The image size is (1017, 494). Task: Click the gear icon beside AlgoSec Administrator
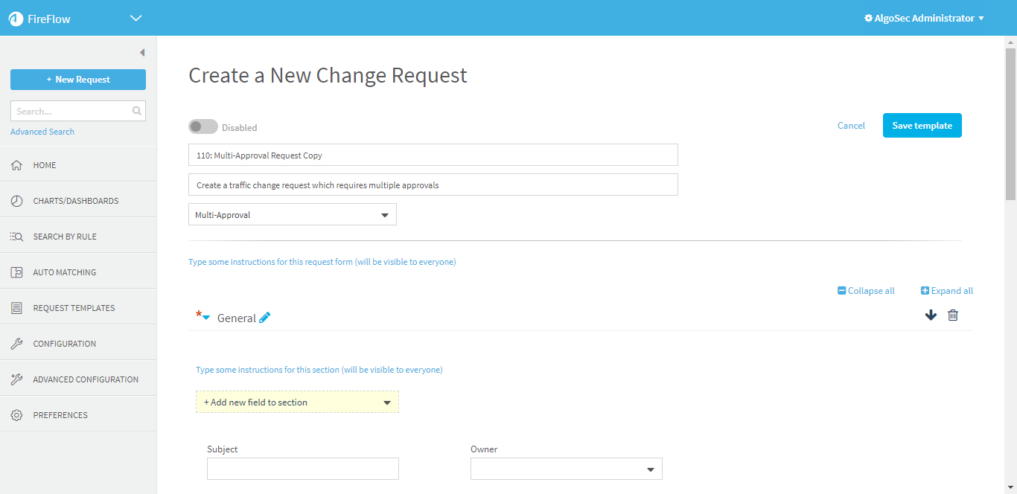[x=868, y=19]
